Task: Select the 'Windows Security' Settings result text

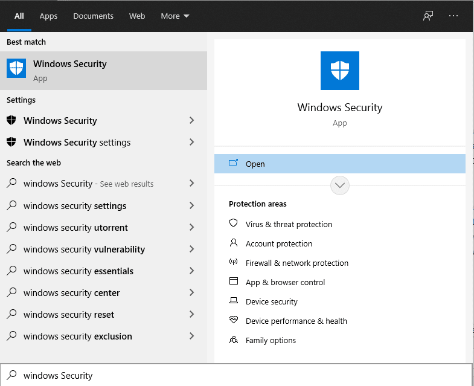Action: point(60,120)
